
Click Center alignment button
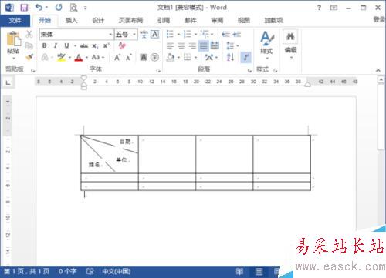(x=181, y=45)
